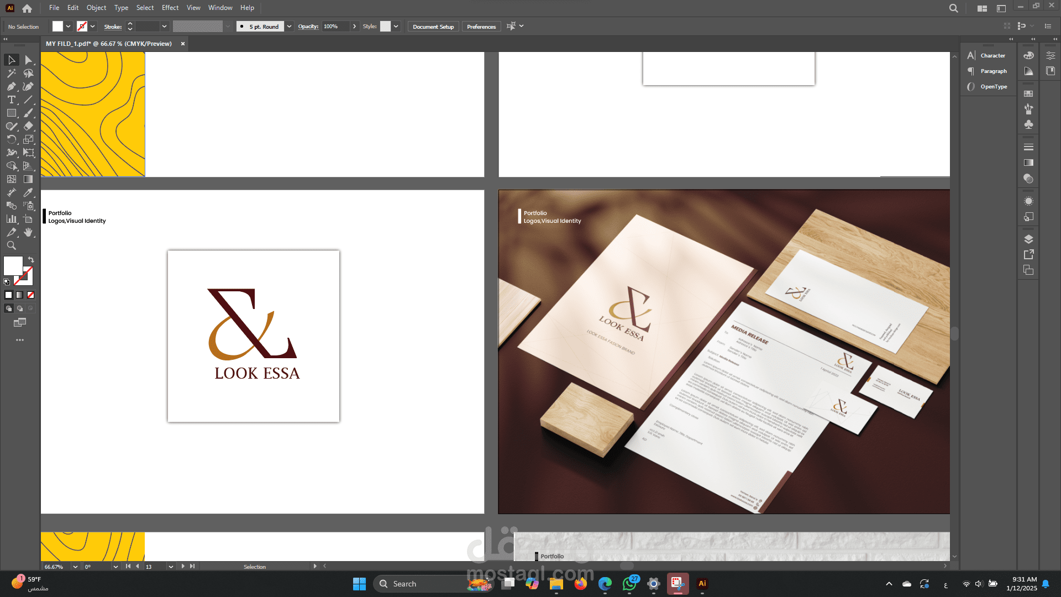Viewport: 1061px width, 597px height.
Task: Select the Rotate tool
Action: pos(12,139)
